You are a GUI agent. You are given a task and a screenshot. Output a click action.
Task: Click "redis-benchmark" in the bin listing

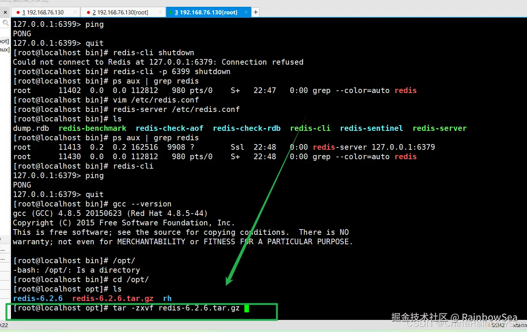(92, 128)
